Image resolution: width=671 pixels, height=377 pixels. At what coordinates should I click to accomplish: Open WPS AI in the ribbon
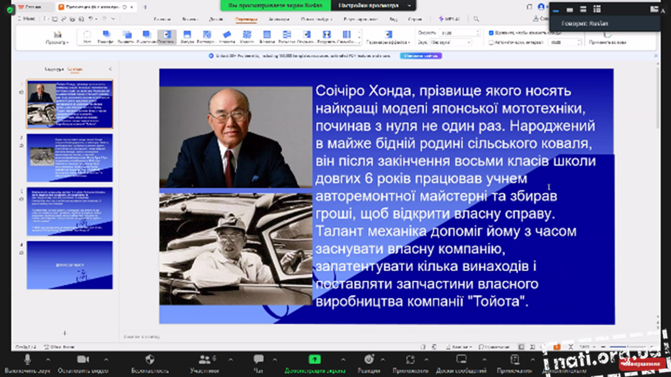(x=449, y=19)
